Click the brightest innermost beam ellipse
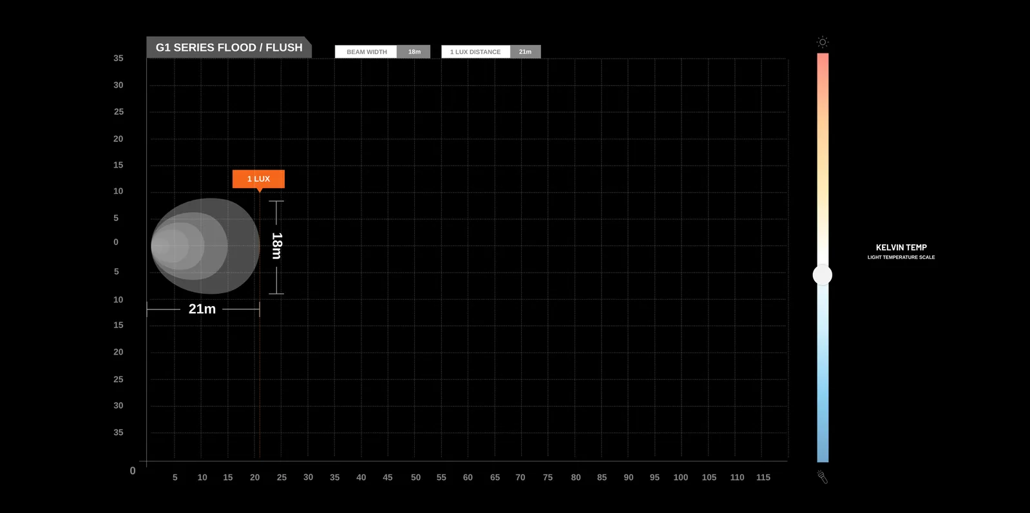Viewport: 1030px width, 513px height. pos(161,247)
